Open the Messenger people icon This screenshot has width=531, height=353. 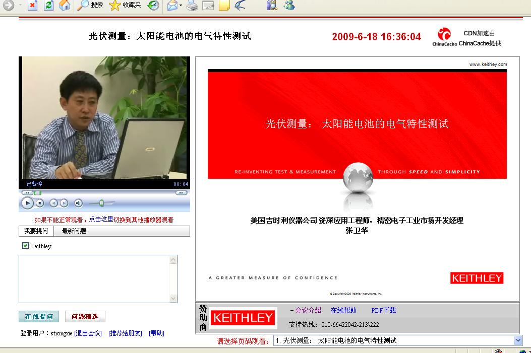[289, 5]
